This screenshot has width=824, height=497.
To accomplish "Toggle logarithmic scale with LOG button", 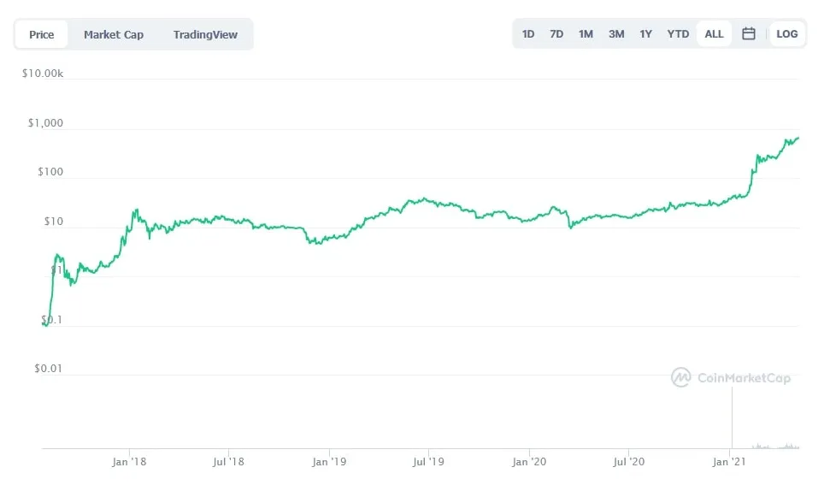I will click(786, 33).
